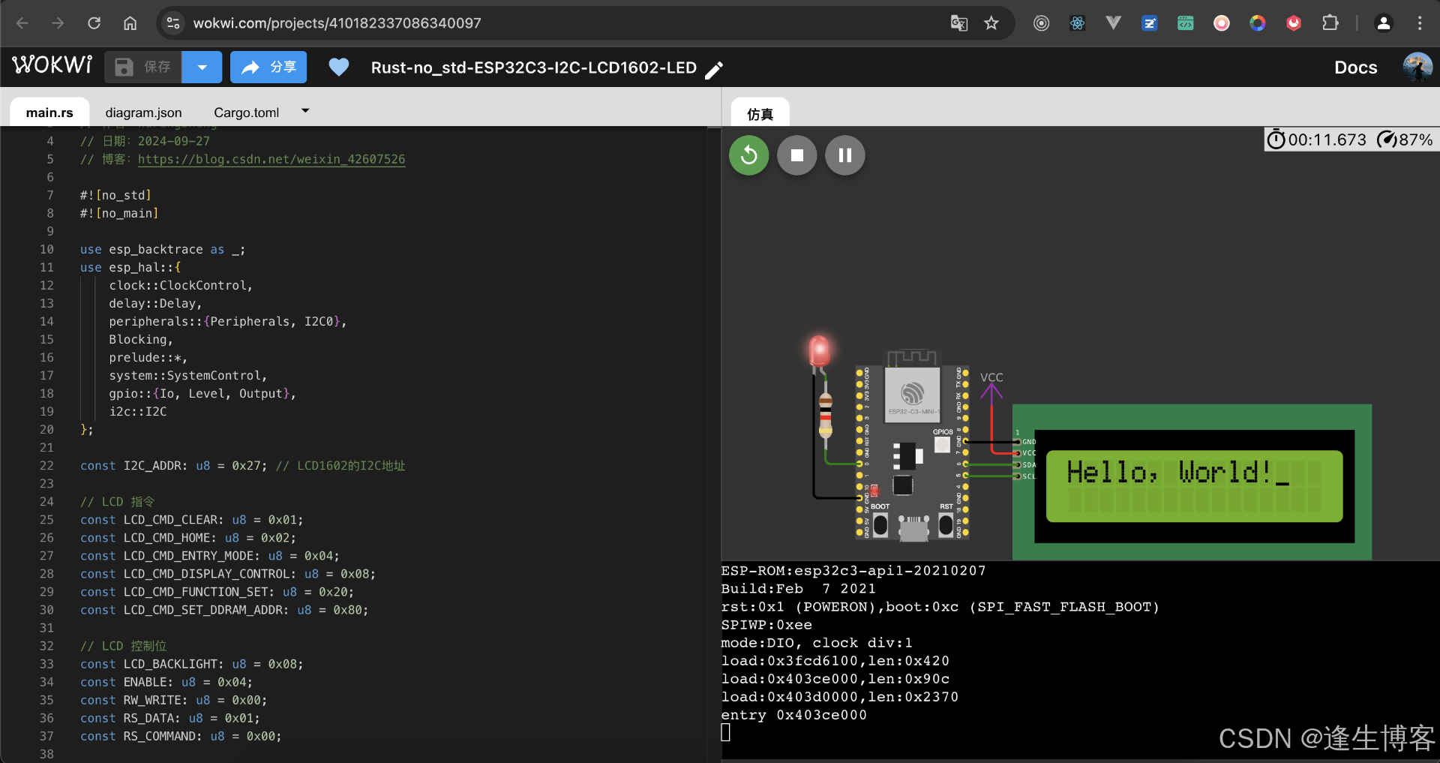Switch to the main.rs tab
Image resolution: width=1440 pixels, height=763 pixels.
click(x=49, y=113)
